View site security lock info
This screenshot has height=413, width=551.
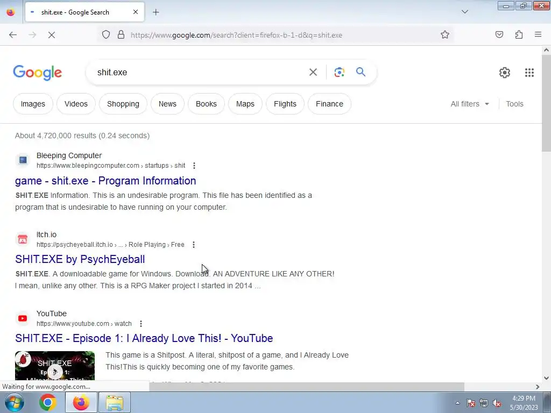[121, 35]
